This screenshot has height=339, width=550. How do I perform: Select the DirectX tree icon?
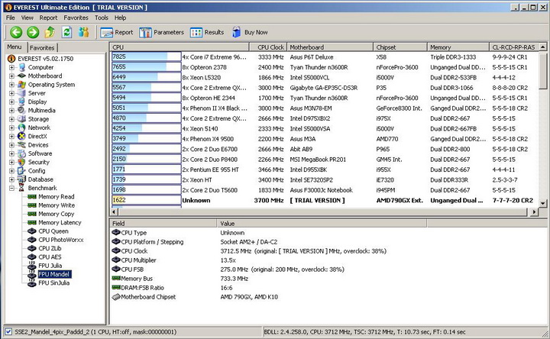(x=21, y=137)
